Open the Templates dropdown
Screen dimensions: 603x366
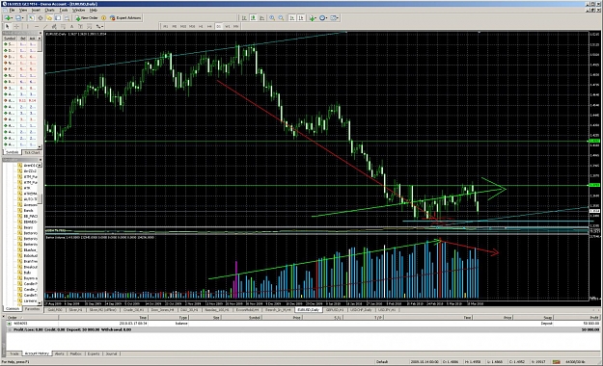point(334,17)
